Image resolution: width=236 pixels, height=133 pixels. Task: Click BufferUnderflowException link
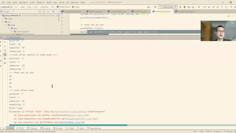[71, 112]
